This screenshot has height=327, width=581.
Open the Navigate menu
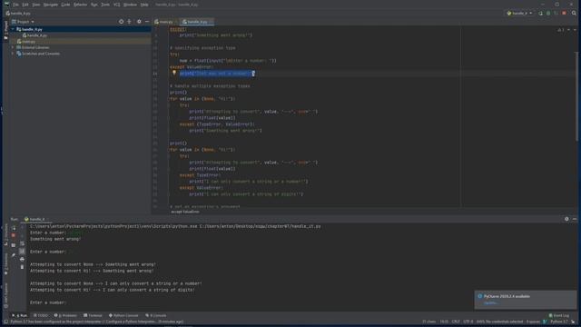[x=51, y=5]
